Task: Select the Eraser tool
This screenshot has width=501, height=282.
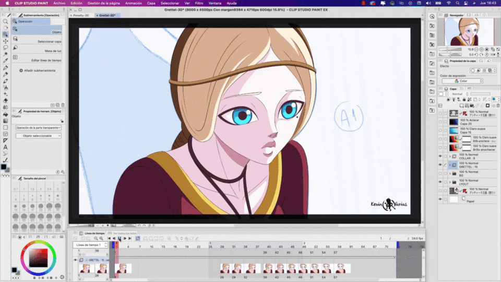Action: click(x=5, y=101)
